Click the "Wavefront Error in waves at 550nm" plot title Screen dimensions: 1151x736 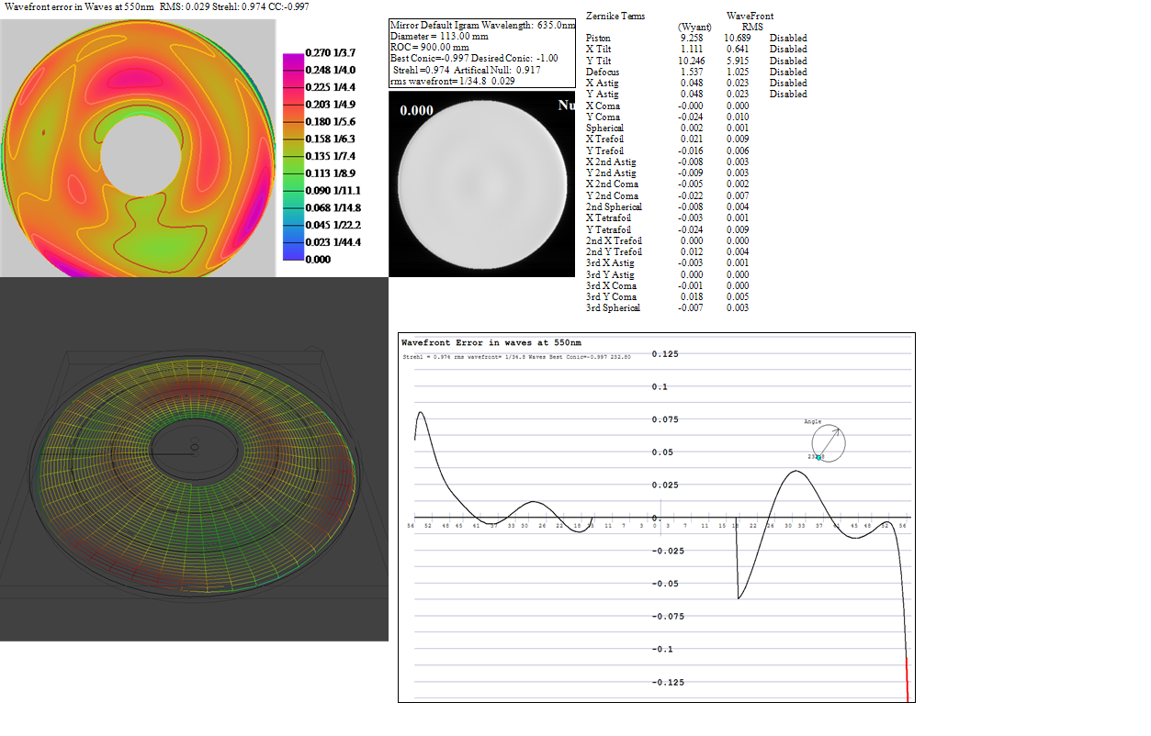pyautogui.click(x=491, y=342)
